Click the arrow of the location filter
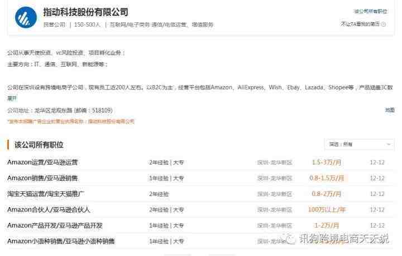This screenshot has width=402, height=256. coord(387,144)
